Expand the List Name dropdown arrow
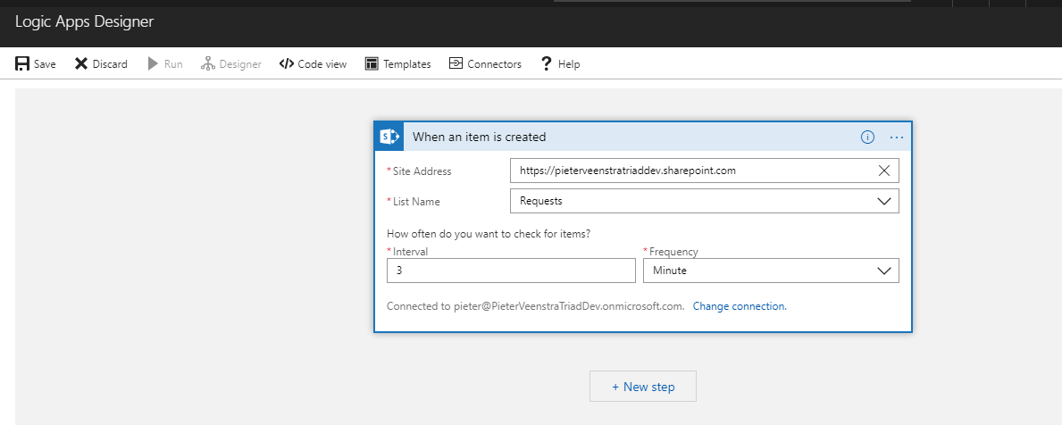1062x425 pixels. point(884,201)
